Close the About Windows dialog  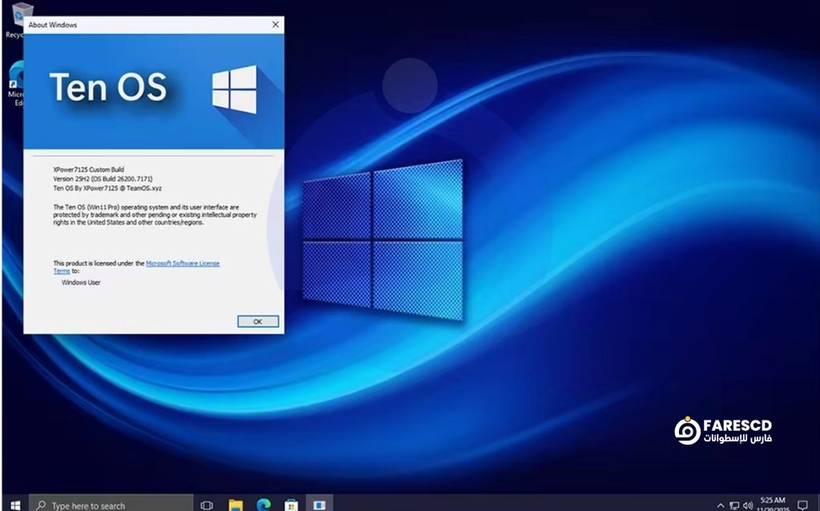coord(275,25)
